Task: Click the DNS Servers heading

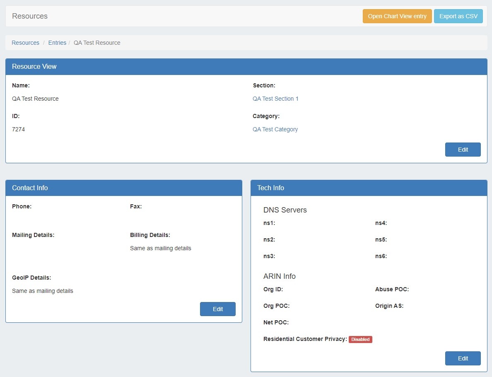Action: pyautogui.click(x=285, y=210)
